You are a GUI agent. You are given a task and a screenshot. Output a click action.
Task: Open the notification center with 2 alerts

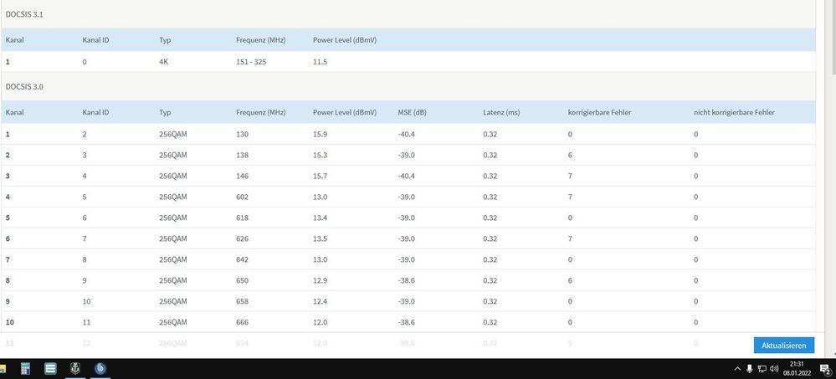pos(824,368)
